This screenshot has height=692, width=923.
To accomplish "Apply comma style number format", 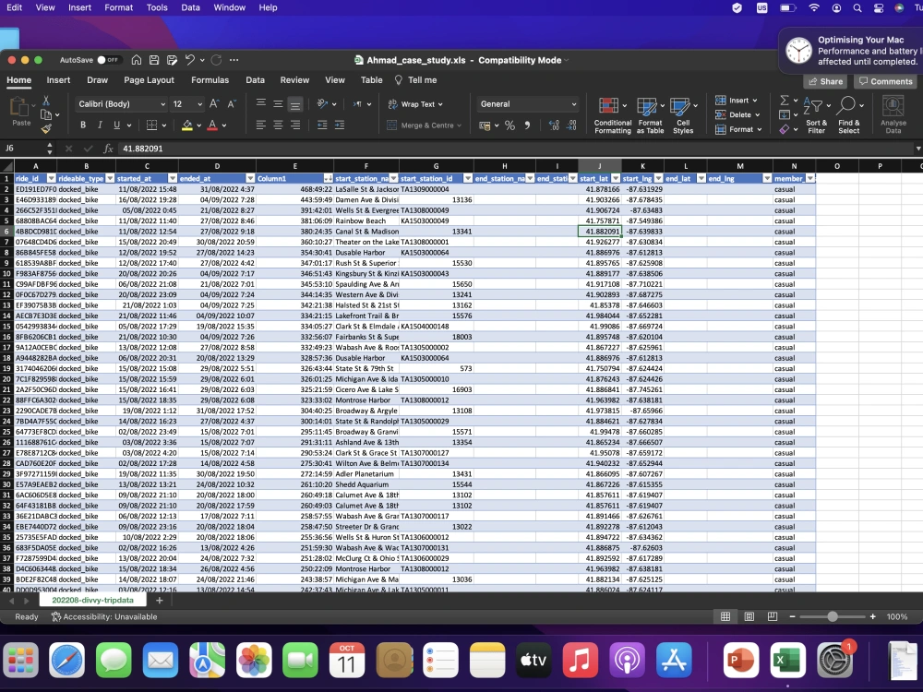I will 527,125.
